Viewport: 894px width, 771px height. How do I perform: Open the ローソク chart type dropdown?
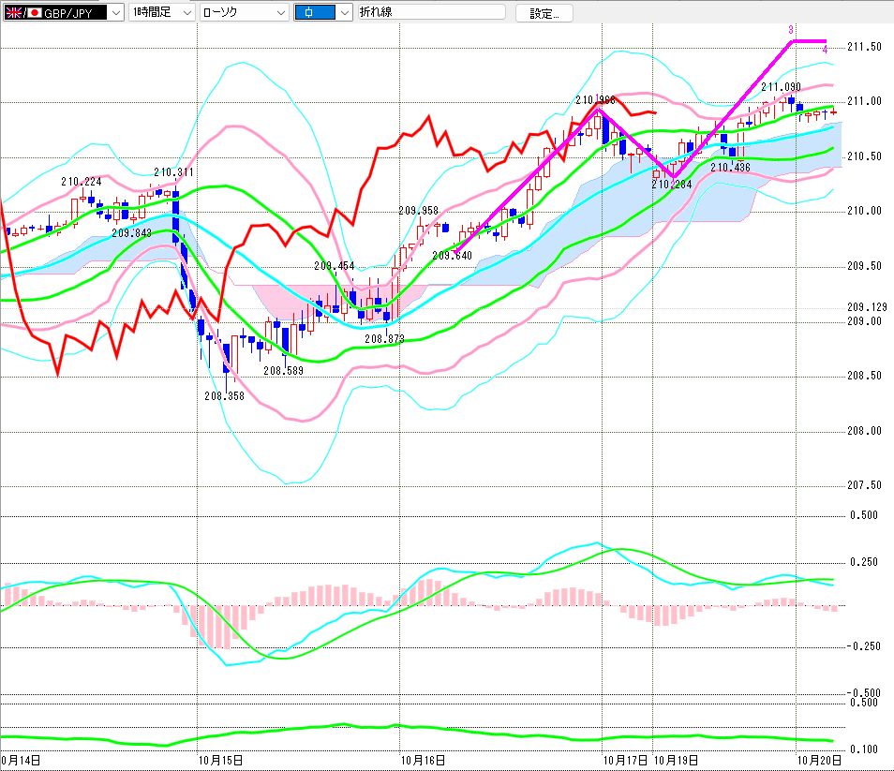[244, 12]
